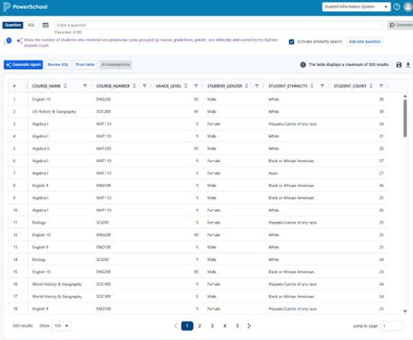The height and width of the screenshot is (340, 413).
Task: Open filter for STUDENT_ETHNICITY column
Action: point(322,86)
